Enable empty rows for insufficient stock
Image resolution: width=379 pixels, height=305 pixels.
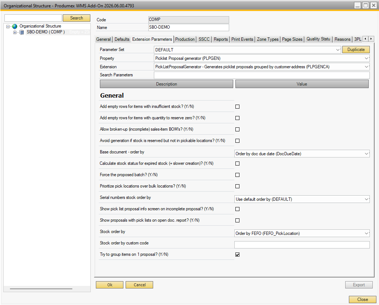(237, 106)
